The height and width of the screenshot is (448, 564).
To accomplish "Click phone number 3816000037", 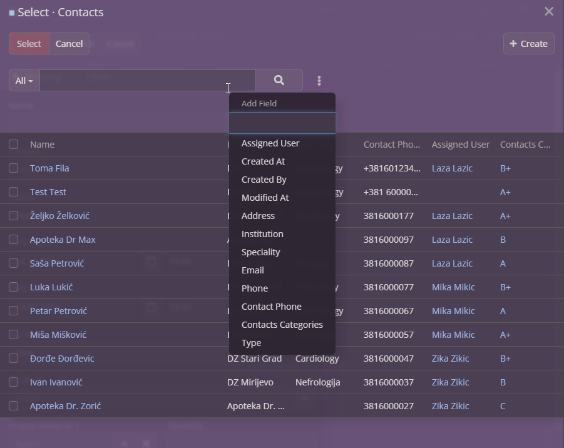I will [389, 382].
